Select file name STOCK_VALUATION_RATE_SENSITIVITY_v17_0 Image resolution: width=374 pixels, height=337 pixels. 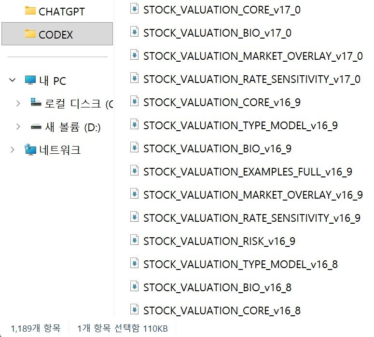[252, 80]
